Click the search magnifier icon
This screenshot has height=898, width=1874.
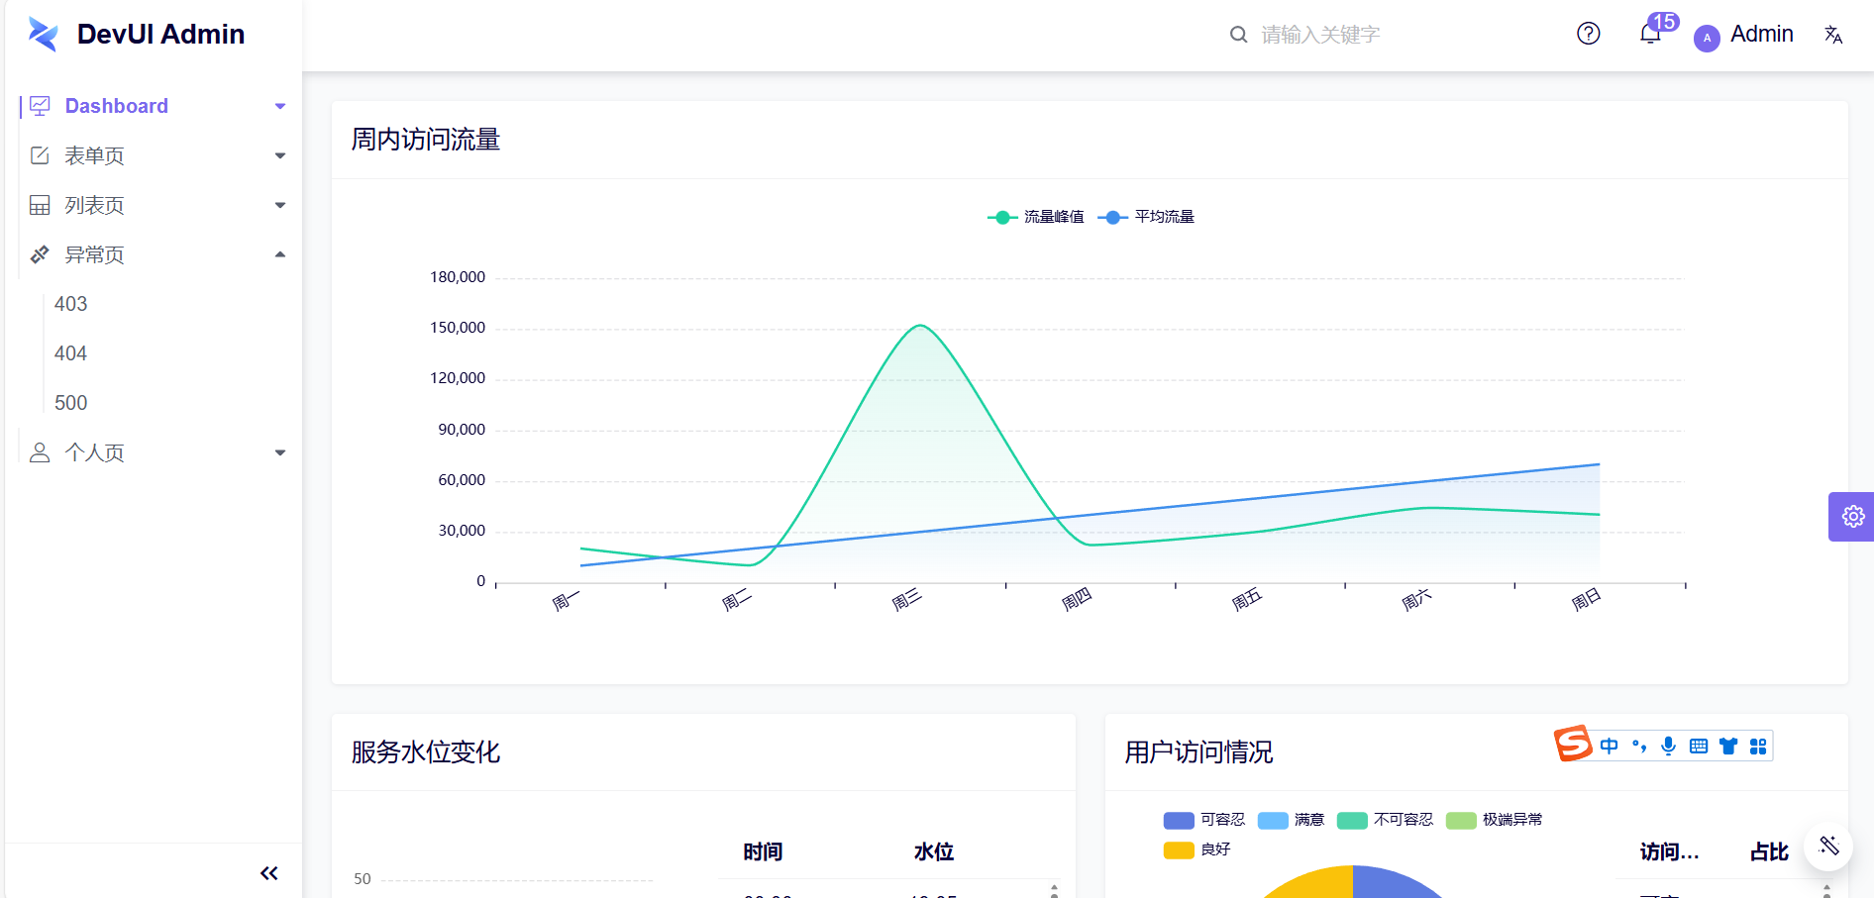coord(1238,35)
